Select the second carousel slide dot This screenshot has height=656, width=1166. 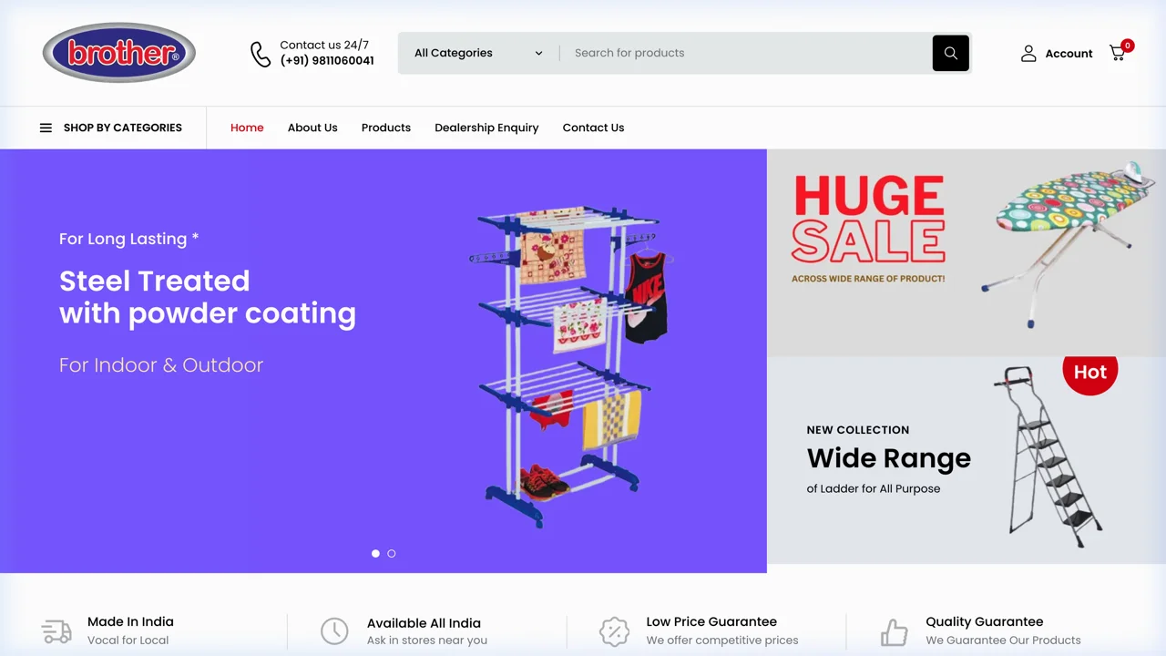tap(392, 553)
